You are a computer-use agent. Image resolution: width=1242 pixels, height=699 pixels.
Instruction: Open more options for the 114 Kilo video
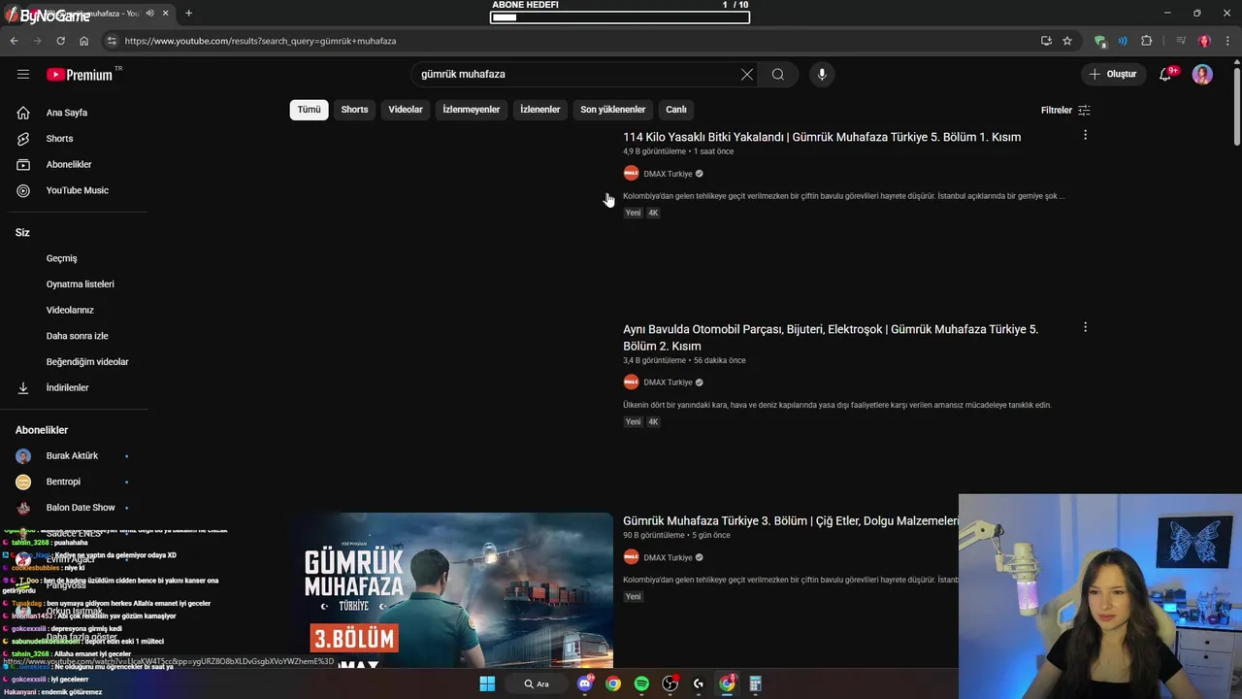pyautogui.click(x=1085, y=135)
